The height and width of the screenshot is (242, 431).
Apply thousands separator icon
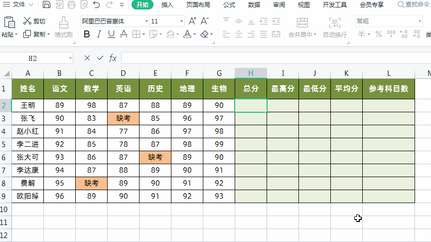pyautogui.click(x=391, y=34)
